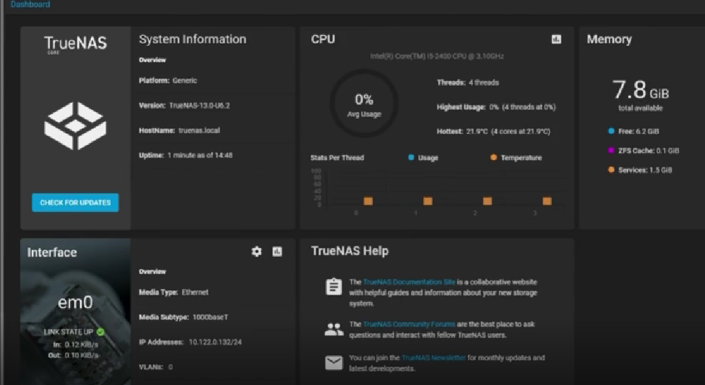Click the Free 6.2 GiB entry

[639, 132]
